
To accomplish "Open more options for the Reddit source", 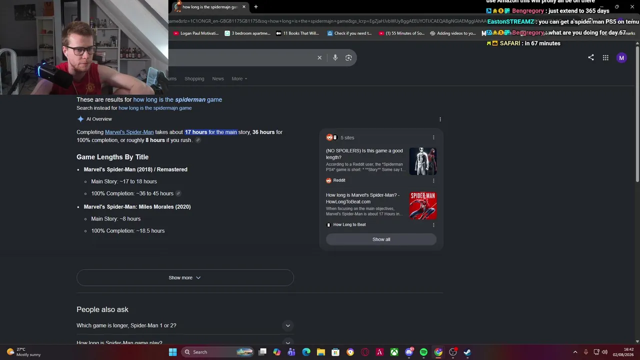I will click(x=433, y=180).
